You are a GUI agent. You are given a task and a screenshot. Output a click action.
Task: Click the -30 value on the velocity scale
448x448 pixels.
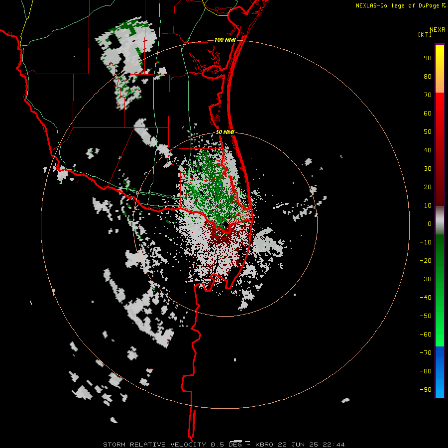[426, 279]
